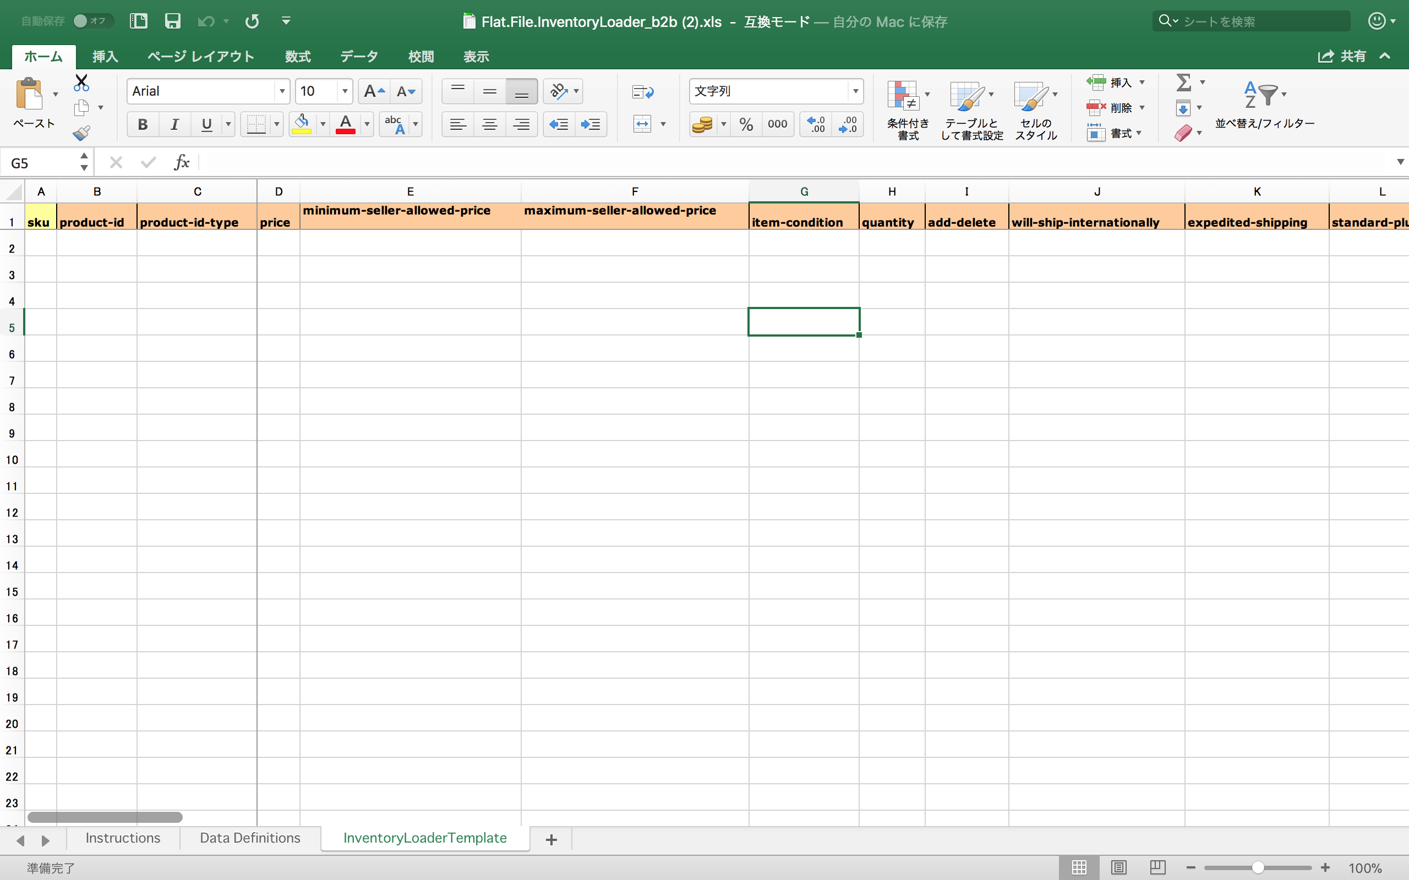Viewport: 1409px width, 880px height.
Task: Click the zoom slider handle
Action: [1258, 868]
